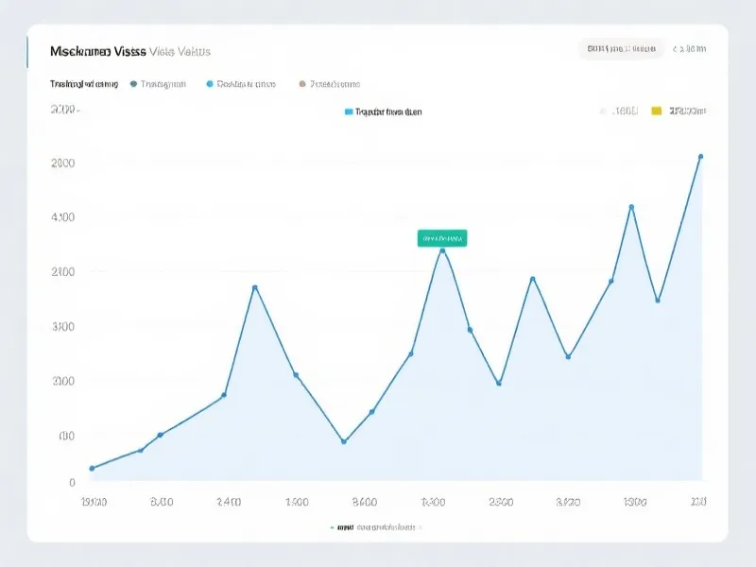The width and height of the screenshot is (756, 567).
Task: Click the data point beneath the green tooltip
Action: tap(441, 250)
